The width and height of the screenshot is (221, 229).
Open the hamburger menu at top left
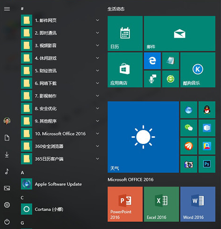[7, 9]
